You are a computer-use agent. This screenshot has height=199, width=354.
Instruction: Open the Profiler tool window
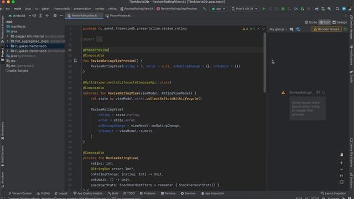(43, 193)
